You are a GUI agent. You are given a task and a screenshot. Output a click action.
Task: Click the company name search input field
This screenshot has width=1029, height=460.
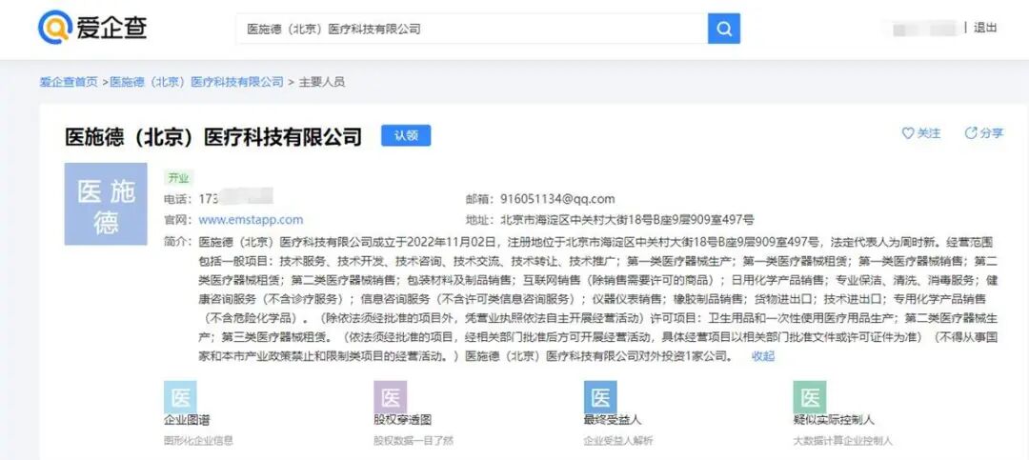[472, 29]
